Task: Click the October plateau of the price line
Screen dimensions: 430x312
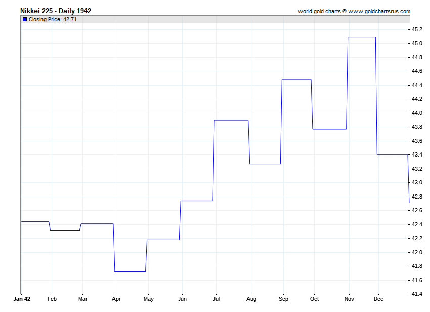Action: 329,129
